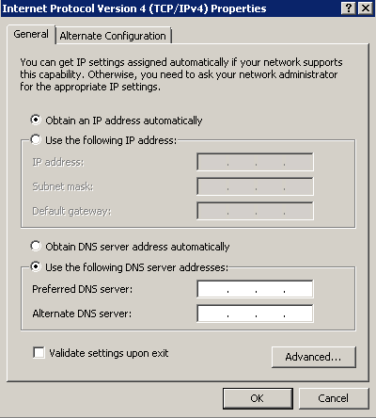Select Use the following IP address
Screen dimensions: 376x418
(x=36, y=139)
